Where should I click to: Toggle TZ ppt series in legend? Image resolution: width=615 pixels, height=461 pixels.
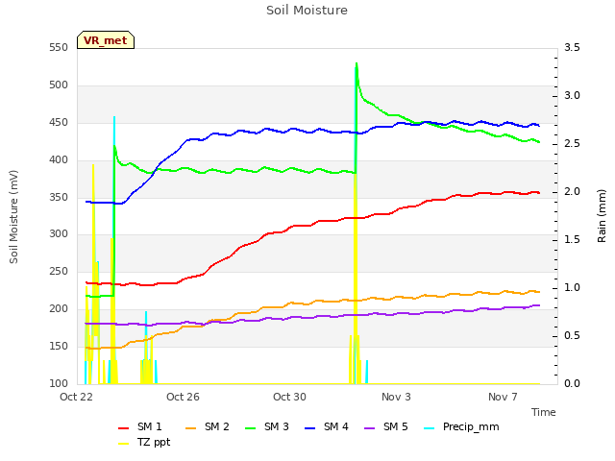[144, 442]
